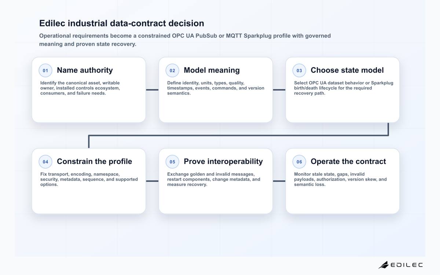440x275 pixels.
Task: Click the Edilec wing logo icon
Action: coord(384,265)
